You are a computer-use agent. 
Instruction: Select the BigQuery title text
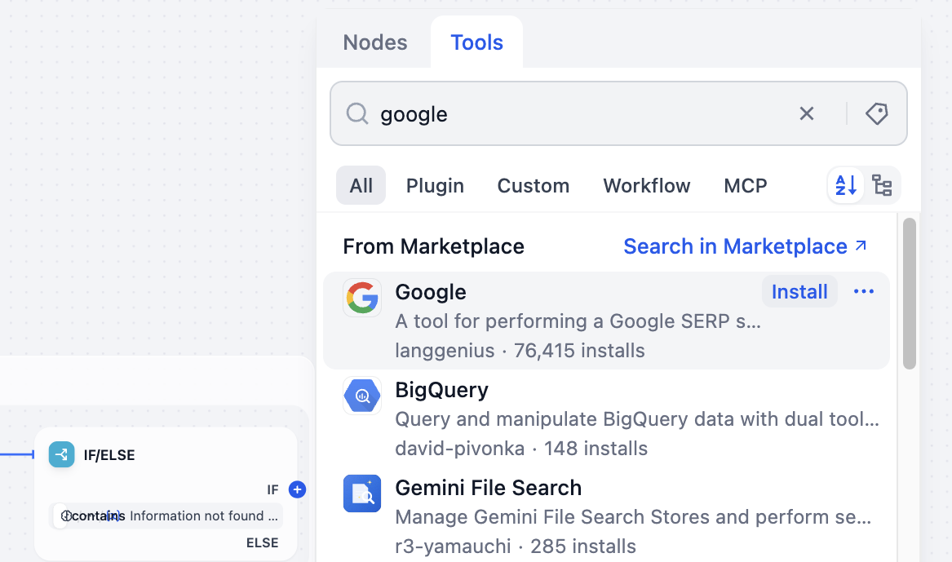coord(441,390)
